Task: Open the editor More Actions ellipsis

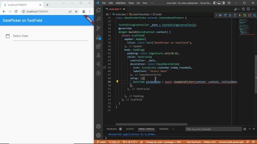Action: pos(253,9)
